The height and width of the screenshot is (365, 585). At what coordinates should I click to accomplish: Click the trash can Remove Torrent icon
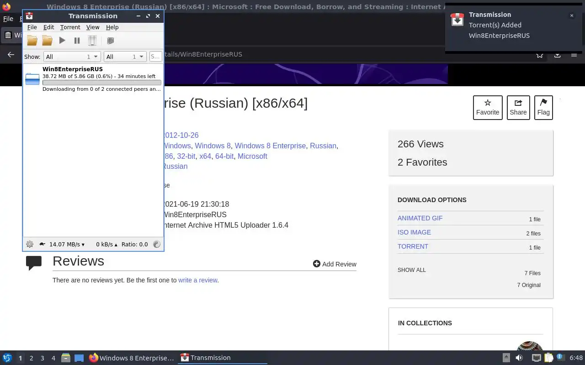click(92, 41)
